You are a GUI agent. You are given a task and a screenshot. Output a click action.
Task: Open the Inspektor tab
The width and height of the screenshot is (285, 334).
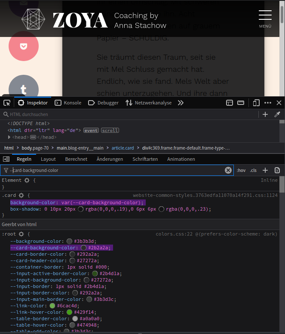(33, 103)
